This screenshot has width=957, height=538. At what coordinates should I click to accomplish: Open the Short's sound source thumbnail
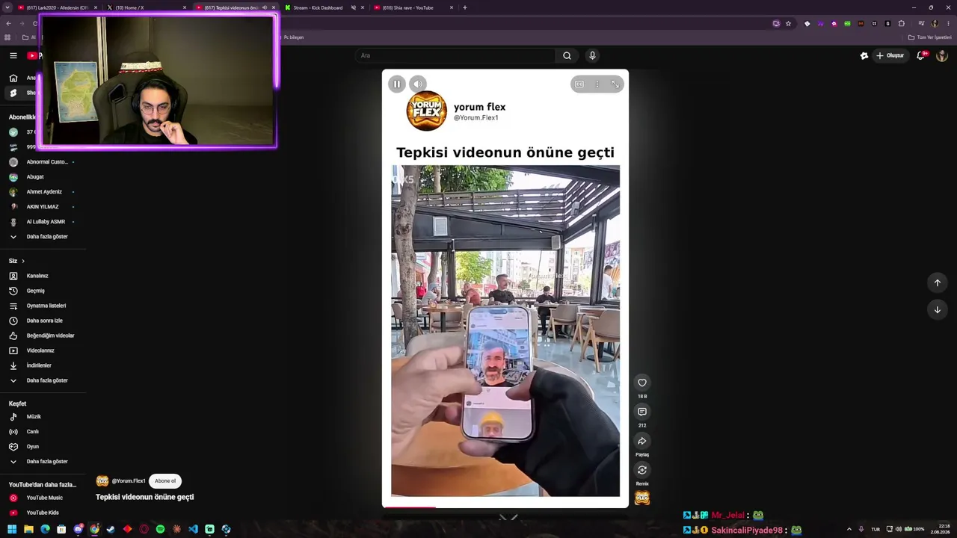pos(641,498)
